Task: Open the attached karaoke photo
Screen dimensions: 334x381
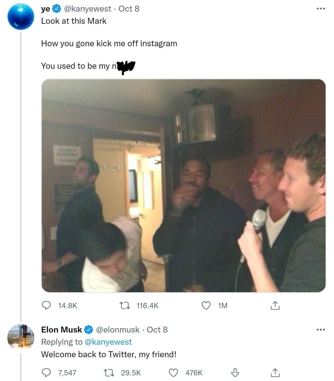Action: pyautogui.click(x=183, y=185)
